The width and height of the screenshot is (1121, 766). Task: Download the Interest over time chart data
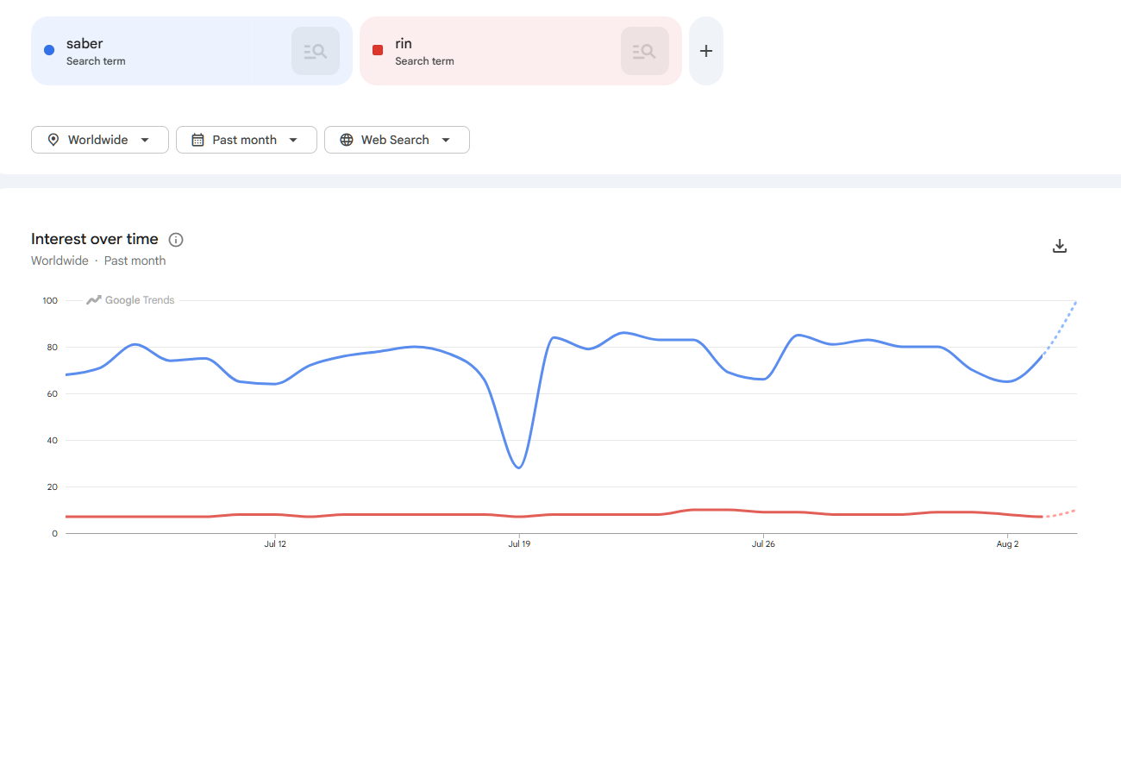(1060, 246)
